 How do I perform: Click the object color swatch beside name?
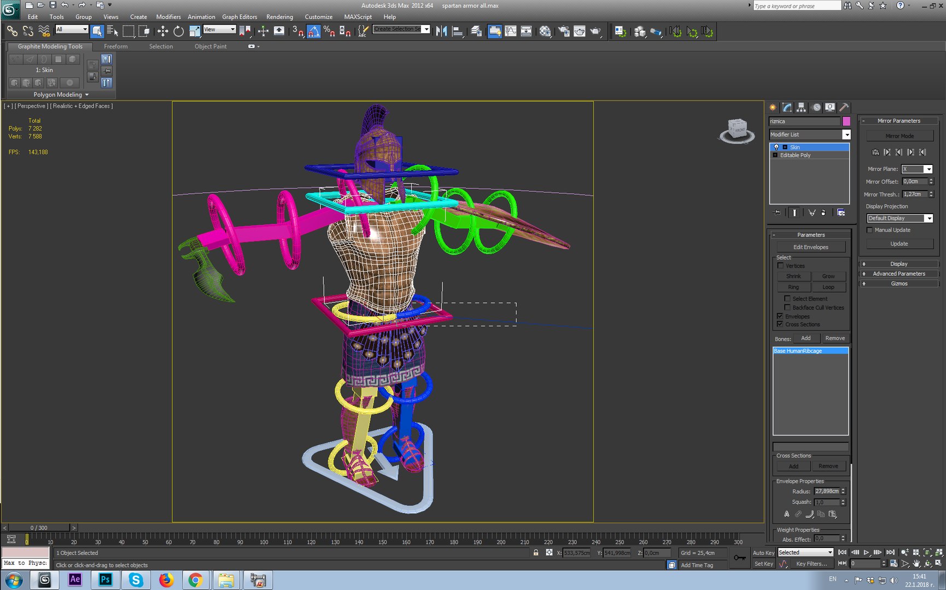click(846, 121)
